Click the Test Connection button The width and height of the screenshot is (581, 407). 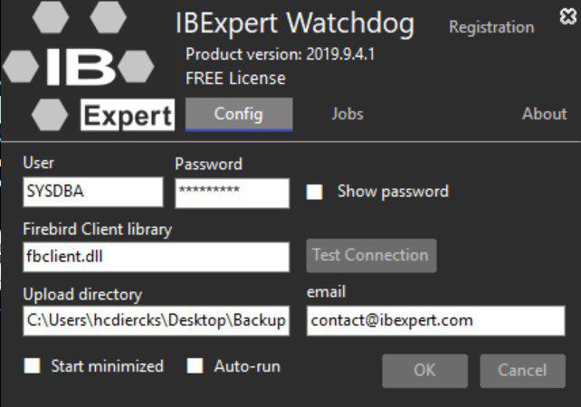pyautogui.click(x=371, y=256)
